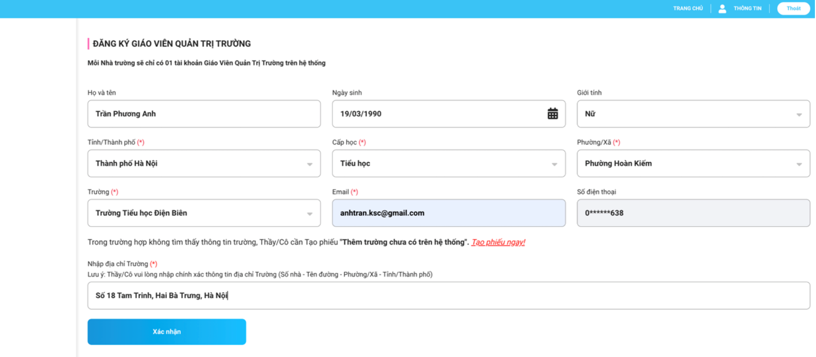
Task: Open the Phường/Xã dropdown showing Phường Hoàn Kiếm
Action: pos(693,164)
